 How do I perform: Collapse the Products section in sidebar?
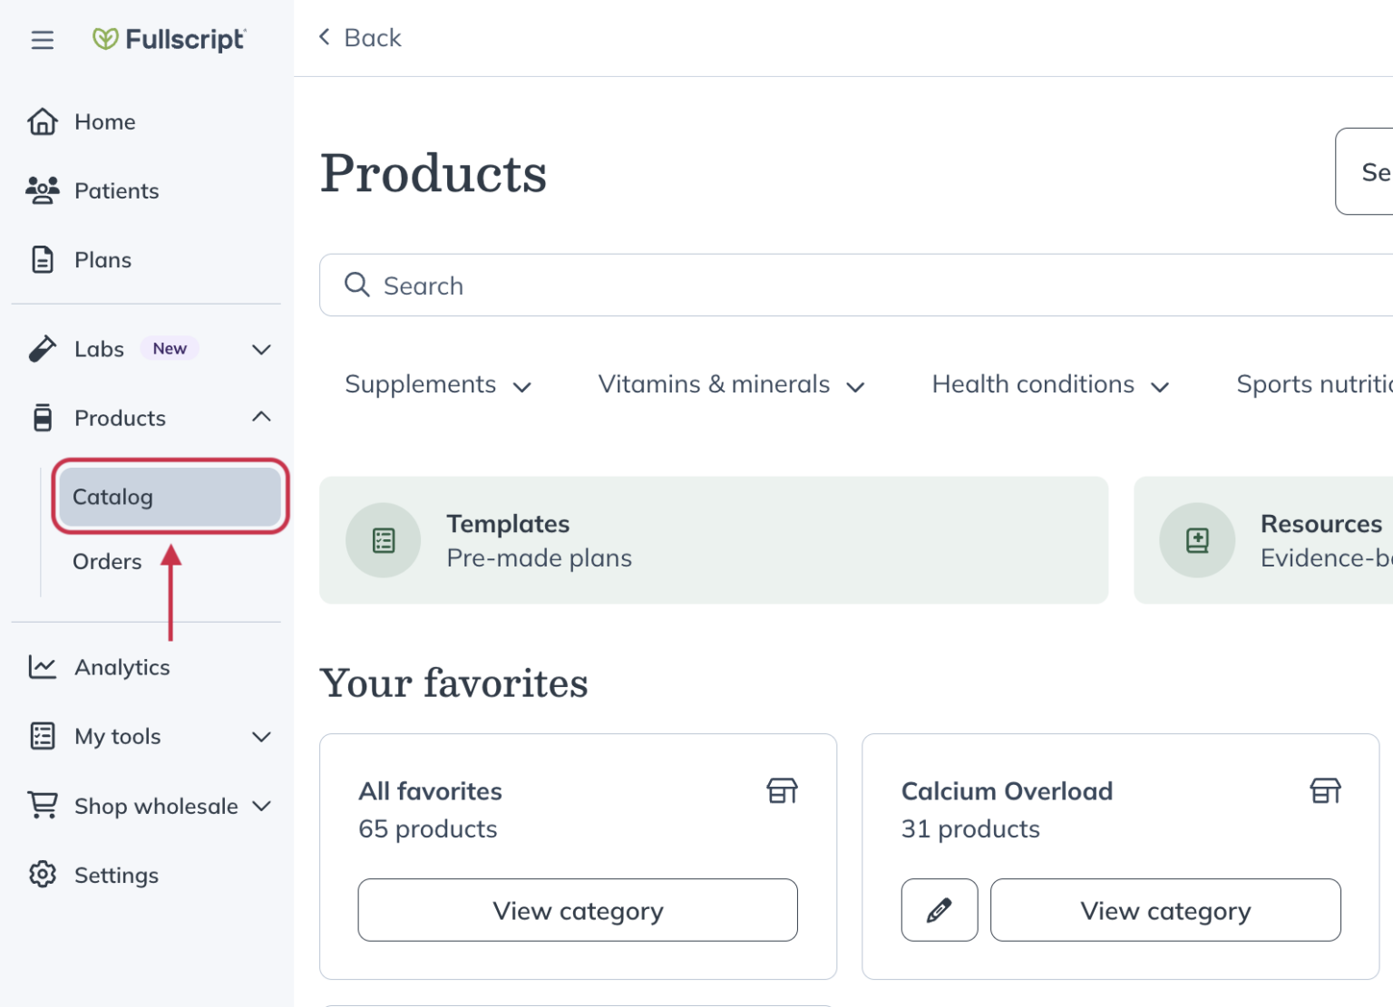(x=261, y=417)
